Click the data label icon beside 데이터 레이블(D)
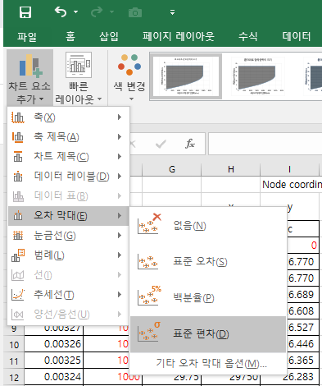The height and width of the screenshot is (386, 322). tap(18, 177)
